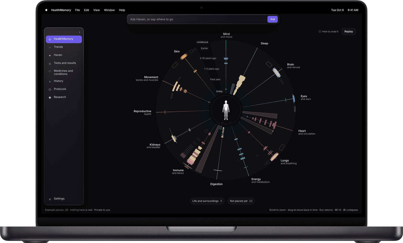Click the Ask button
Image resolution: width=403 pixels, height=243 pixels.
point(273,19)
